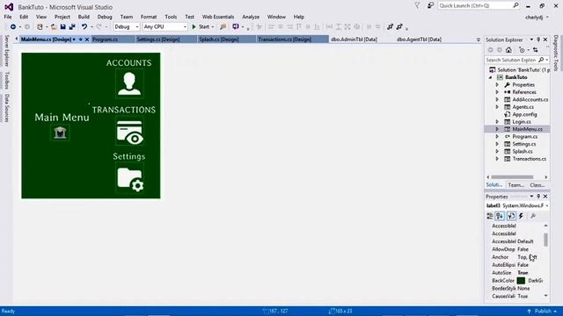This screenshot has height=316, width=563.
Task: Switch to the Team Explorer tab
Action: 516,185
